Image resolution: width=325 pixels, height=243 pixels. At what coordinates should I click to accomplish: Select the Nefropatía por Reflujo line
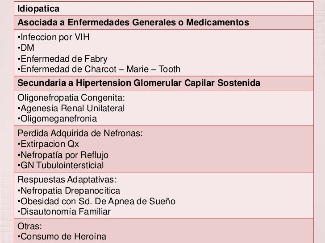[x=63, y=155]
